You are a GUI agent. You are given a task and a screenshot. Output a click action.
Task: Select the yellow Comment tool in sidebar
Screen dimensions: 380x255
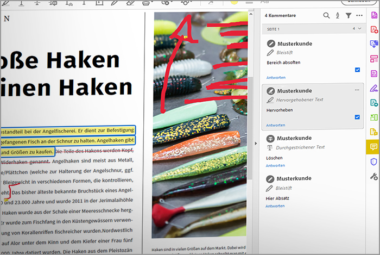[x=373, y=147]
